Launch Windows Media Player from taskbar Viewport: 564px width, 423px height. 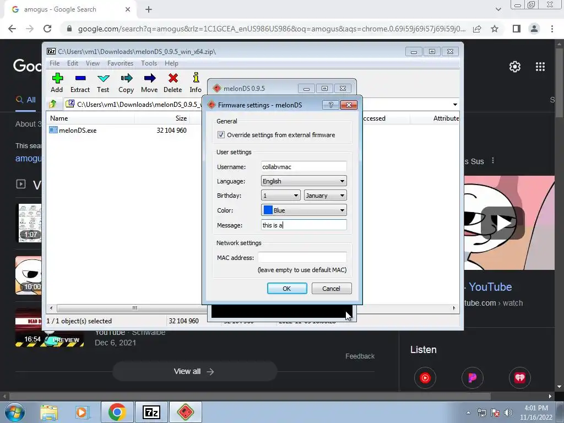(x=82, y=412)
